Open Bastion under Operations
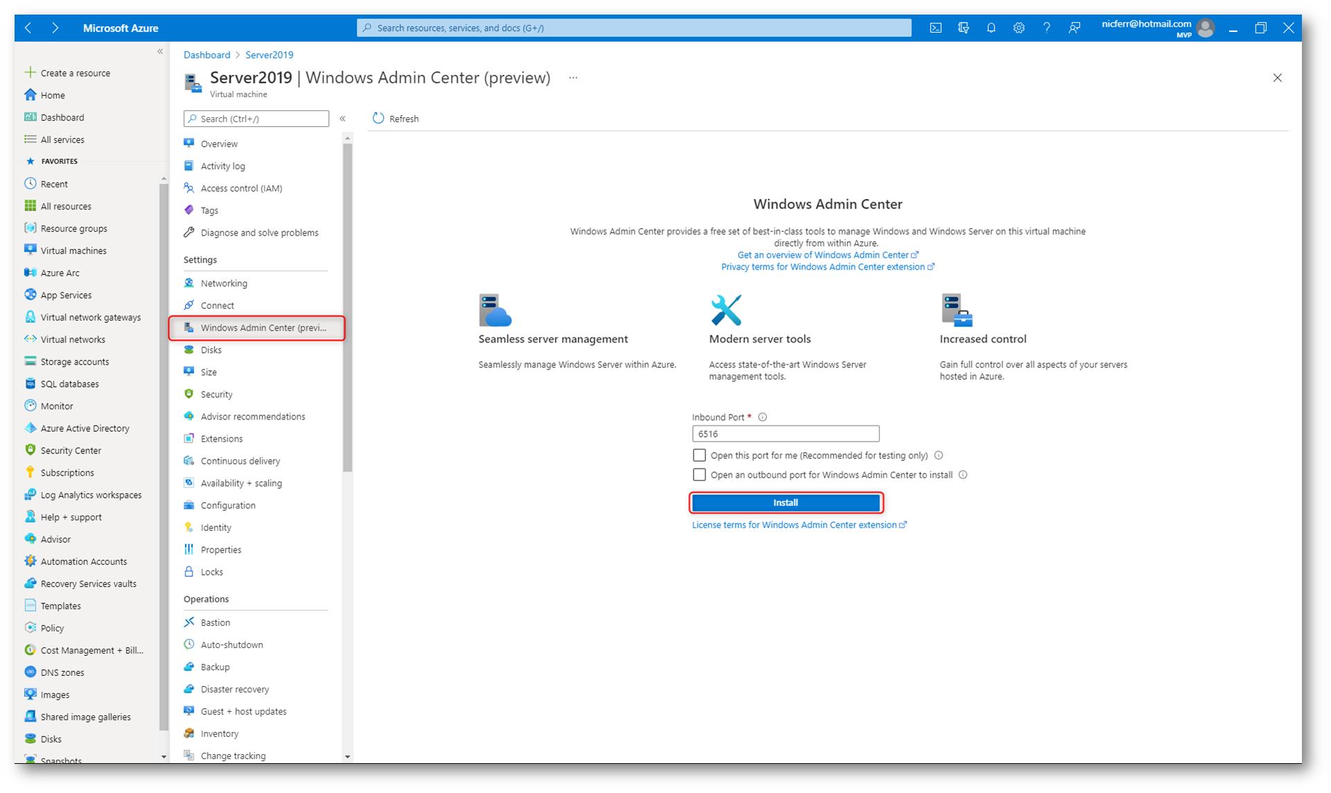This screenshot has height=793, width=1331. (x=215, y=622)
